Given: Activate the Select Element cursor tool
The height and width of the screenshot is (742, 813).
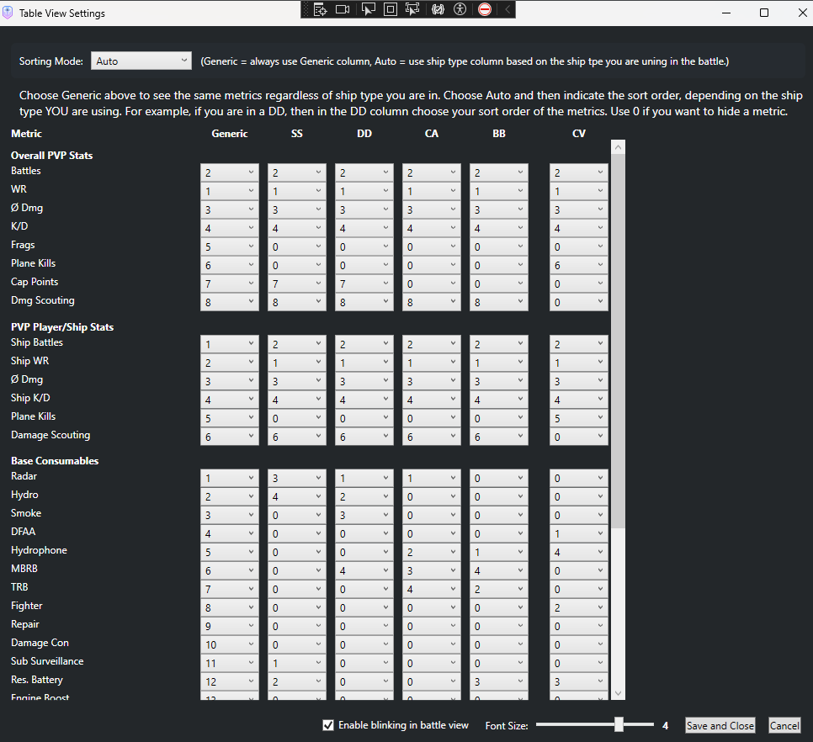Looking at the screenshot, I should (368, 9).
